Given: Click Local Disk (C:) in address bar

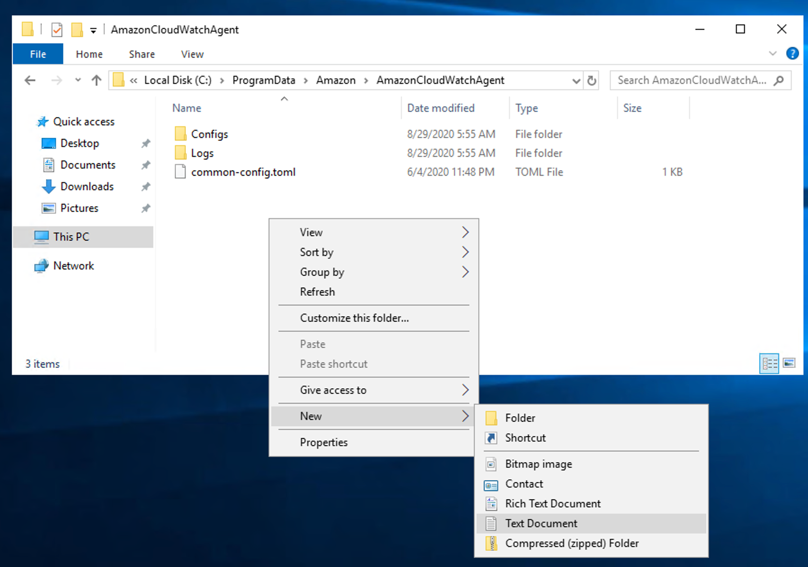Looking at the screenshot, I should pos(177,80).
